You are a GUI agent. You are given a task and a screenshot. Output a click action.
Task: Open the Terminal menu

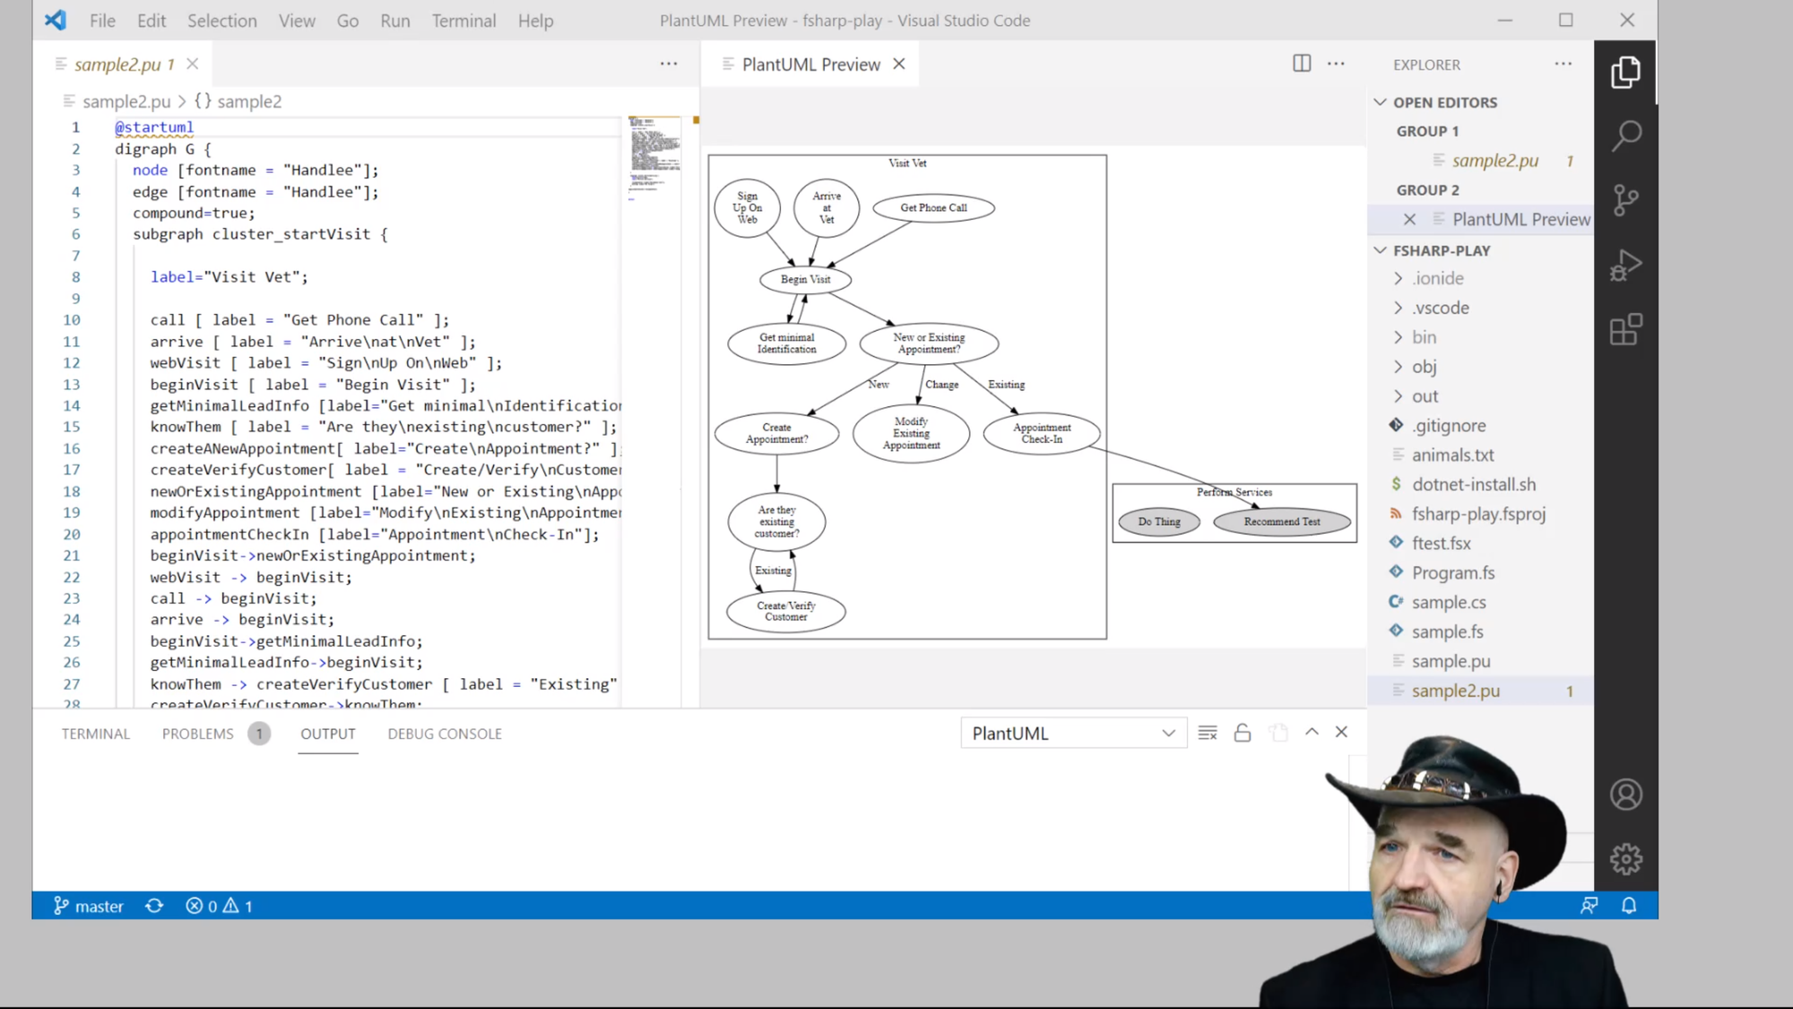click(x=463, y=20)
